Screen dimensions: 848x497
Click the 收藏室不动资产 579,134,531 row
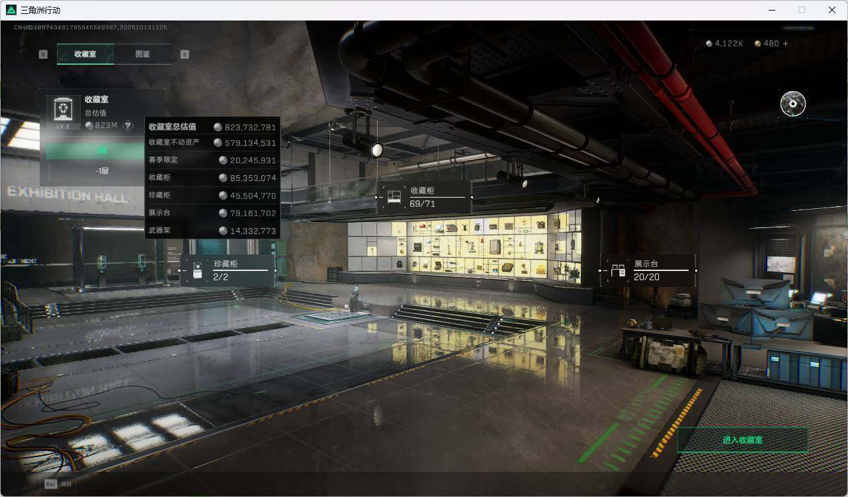[x=212, y=143]
